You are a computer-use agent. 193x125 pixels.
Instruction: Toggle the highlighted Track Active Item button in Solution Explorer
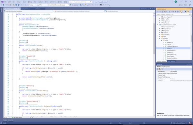[181, 12]
